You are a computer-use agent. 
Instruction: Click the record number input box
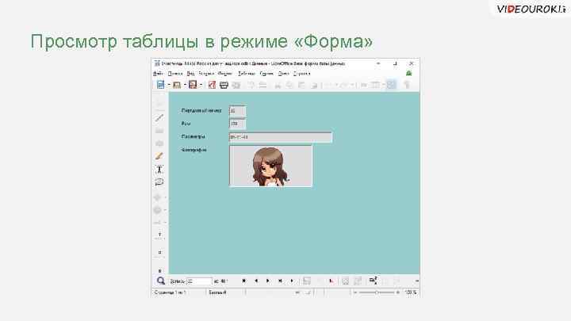tap(199, 281)
